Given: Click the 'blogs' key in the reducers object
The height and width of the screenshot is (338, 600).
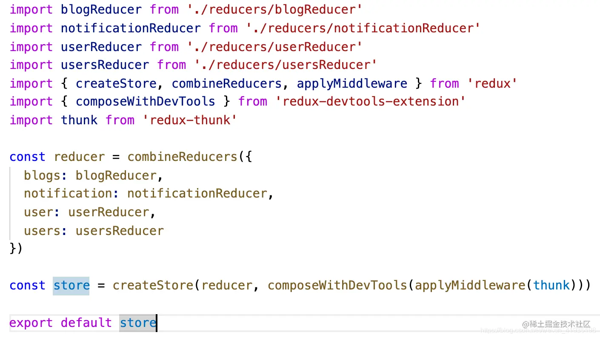Looking at the screenshot, I should 42,175.
